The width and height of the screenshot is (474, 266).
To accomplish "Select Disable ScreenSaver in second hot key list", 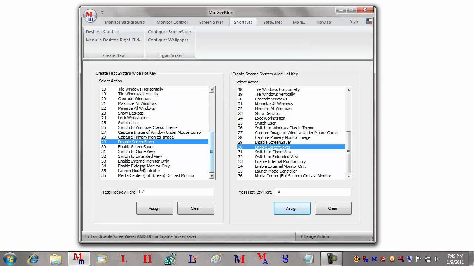I will pyautogui.click(x=291, y=142).
